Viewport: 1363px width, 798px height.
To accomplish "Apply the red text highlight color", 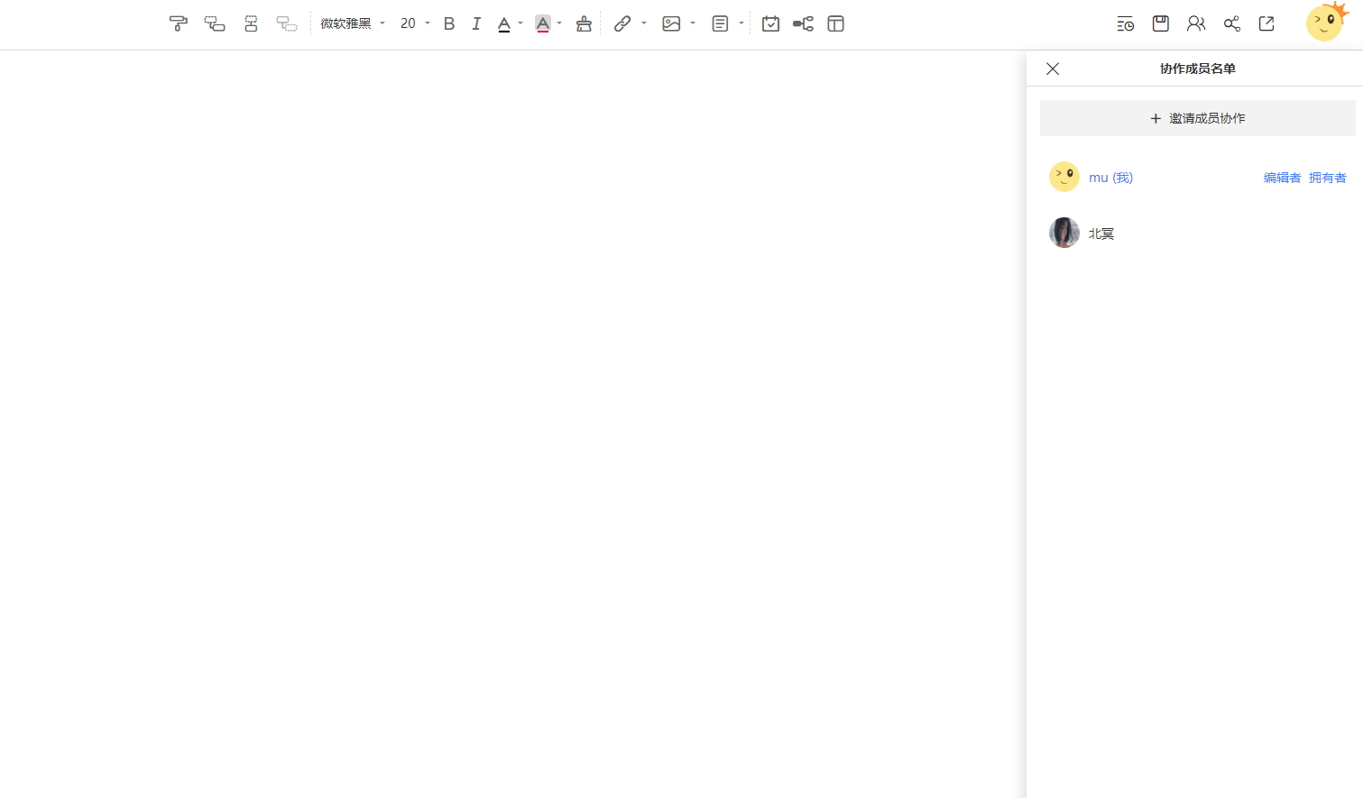I will [x=542, y=24].
